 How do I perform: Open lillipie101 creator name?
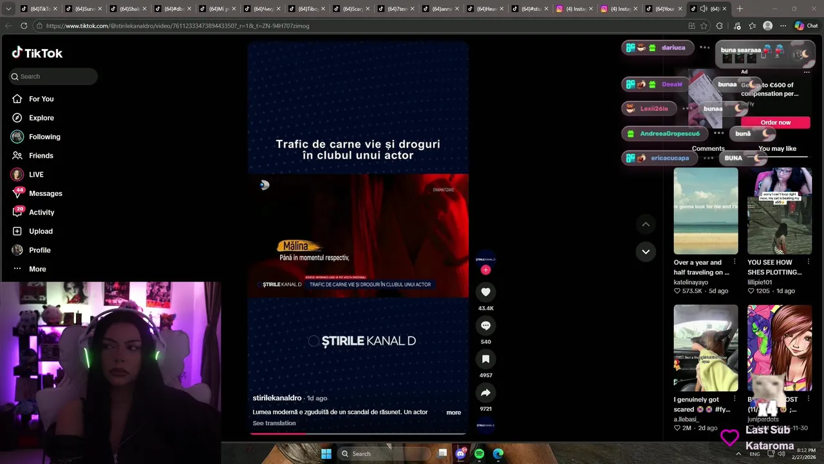(x=760, y=282)
